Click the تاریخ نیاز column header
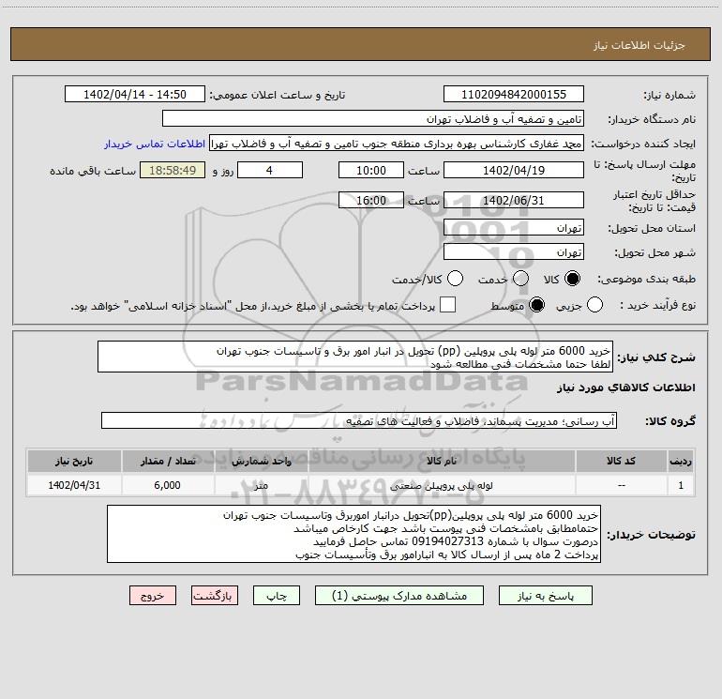 pyautogui.click(x=74, y=461)
